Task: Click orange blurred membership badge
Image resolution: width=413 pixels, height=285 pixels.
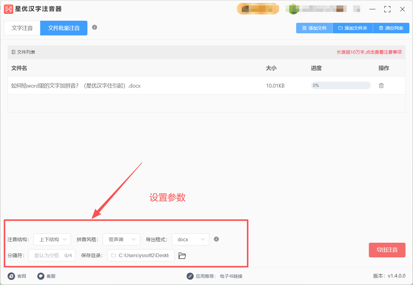Action: pos(258,9)
